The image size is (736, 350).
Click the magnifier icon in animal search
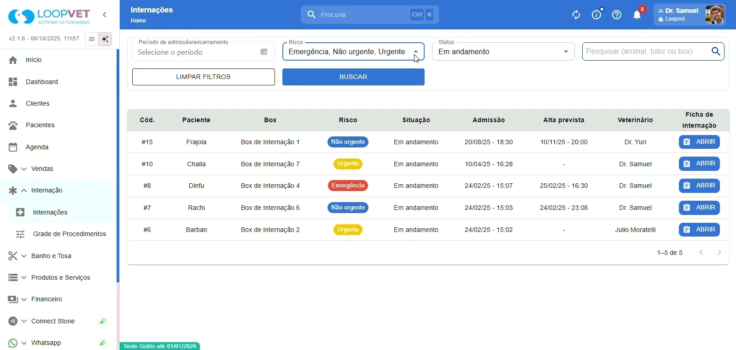716,51
